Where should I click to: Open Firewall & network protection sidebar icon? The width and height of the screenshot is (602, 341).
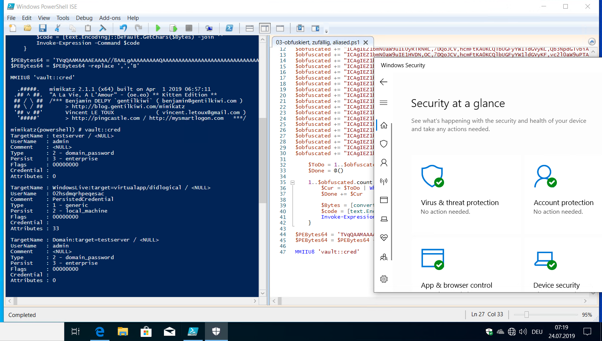click(384, 181)
